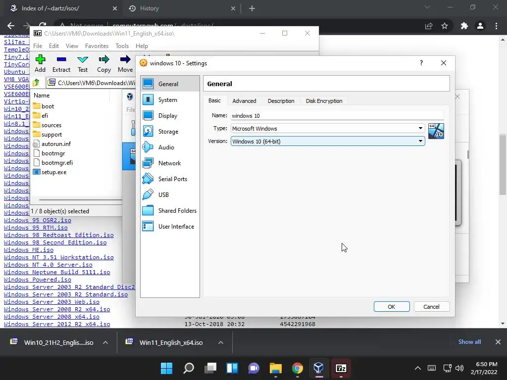Viewport: 507px width, 380px height.
Task: Open the Display settings category
Action: coord(170,116)
